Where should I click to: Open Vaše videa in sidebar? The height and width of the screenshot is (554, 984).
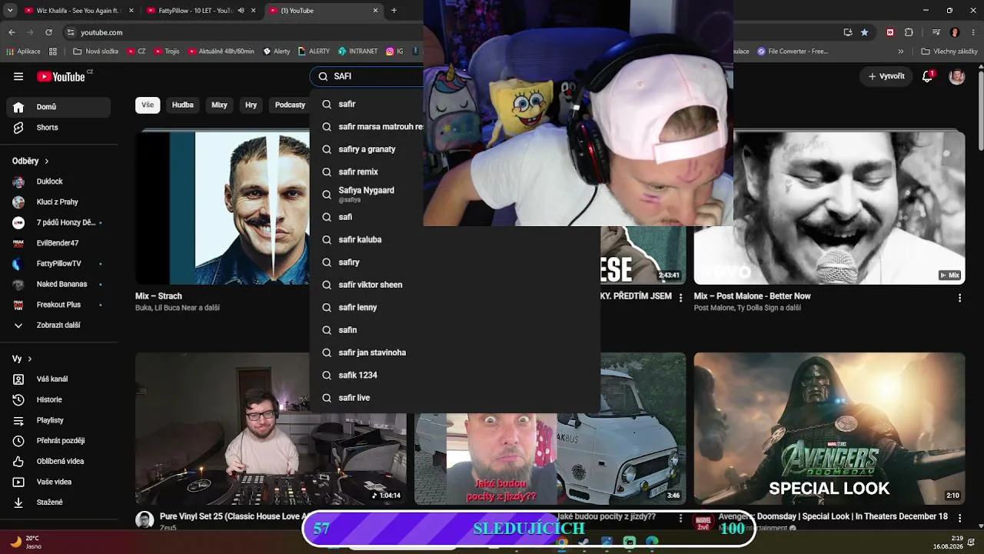click(x=58, y=482)
